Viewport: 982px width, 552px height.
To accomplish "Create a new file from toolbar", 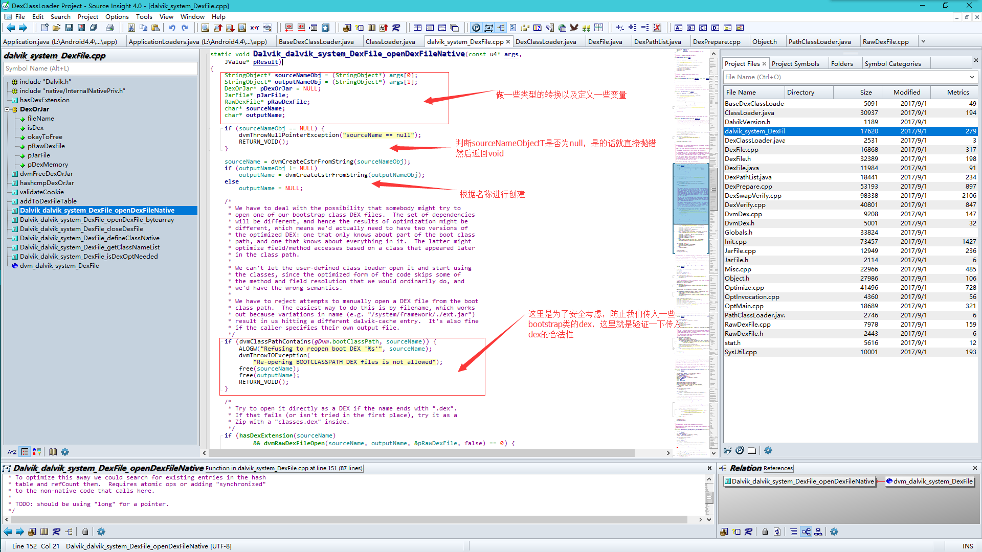I will click(44, 28).
